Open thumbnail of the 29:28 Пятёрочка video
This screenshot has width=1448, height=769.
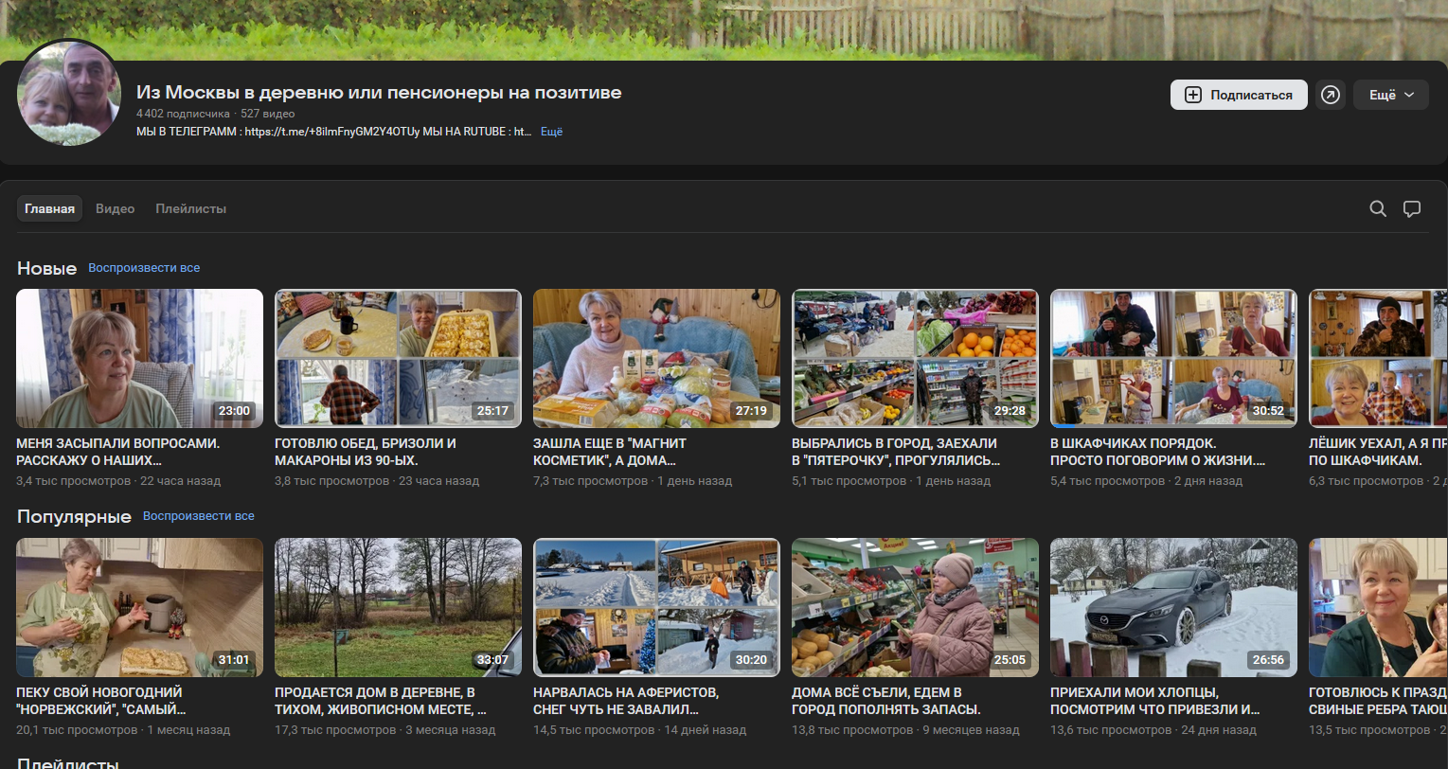click(915, 358)
